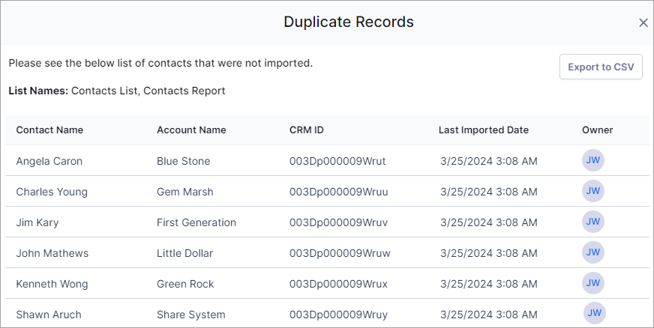Select the Angela Caron contact name
The image size is (654, 328).
[x=49, y=161]
